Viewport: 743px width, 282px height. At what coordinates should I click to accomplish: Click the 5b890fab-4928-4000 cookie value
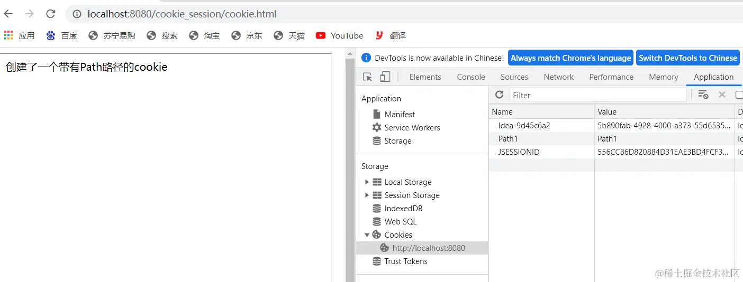point(665,125)
